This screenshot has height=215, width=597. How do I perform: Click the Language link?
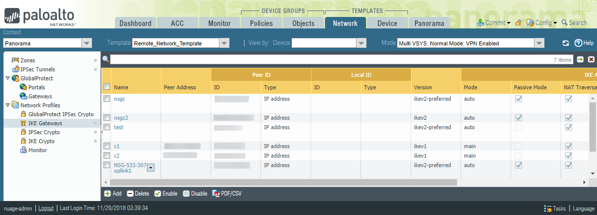coord(583,209)
